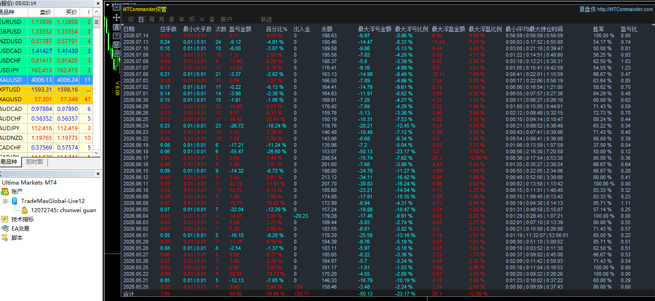
Task: Select 账户 item in navigator tree
Action: click(17, 191)
